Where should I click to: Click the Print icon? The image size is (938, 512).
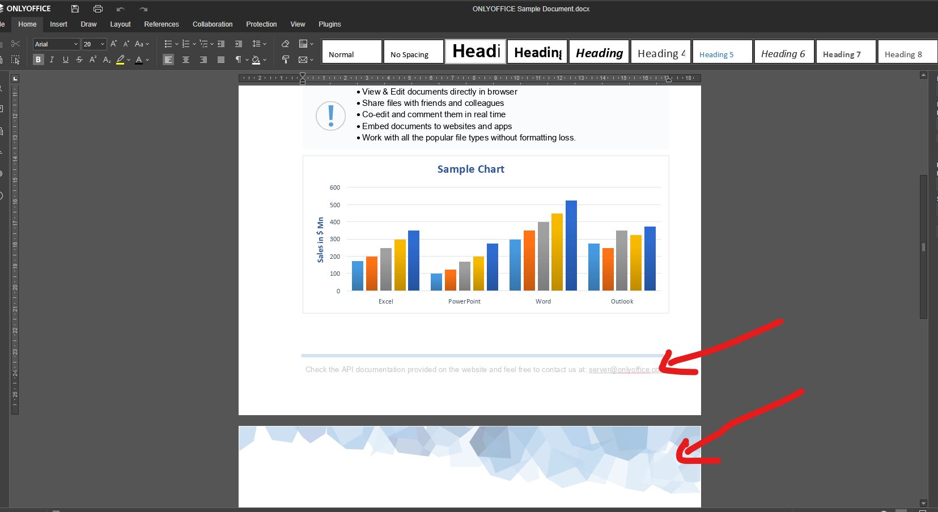(97, 8)
